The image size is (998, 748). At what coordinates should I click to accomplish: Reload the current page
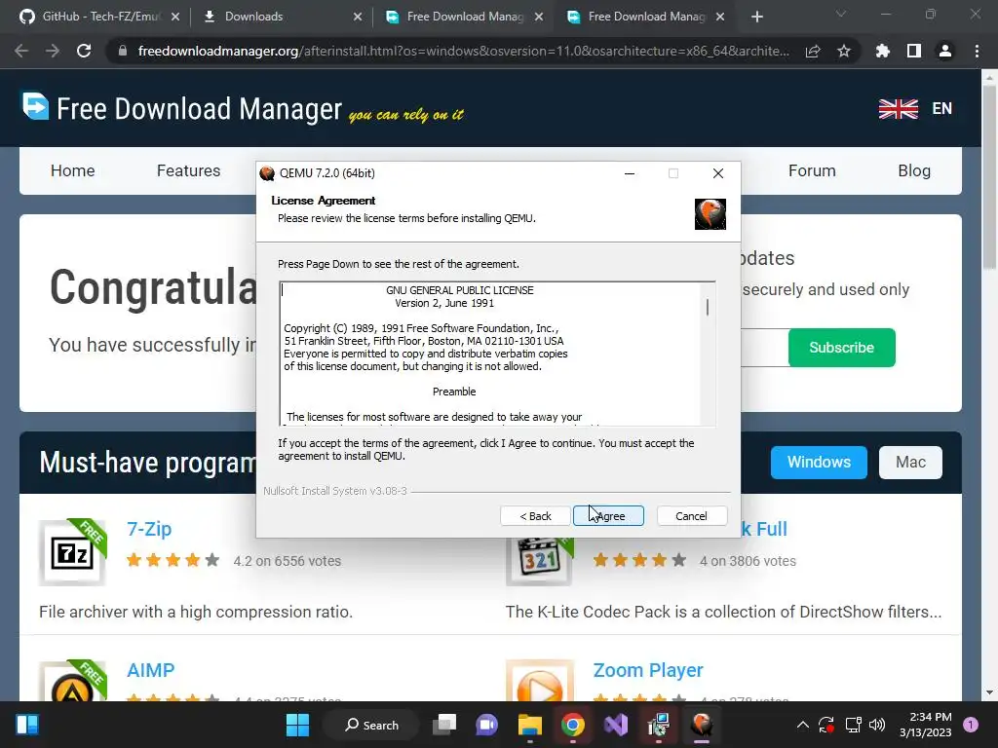pyautogui.click(x=84, y=51)
